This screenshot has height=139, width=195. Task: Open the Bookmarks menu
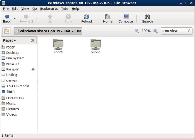49,9
